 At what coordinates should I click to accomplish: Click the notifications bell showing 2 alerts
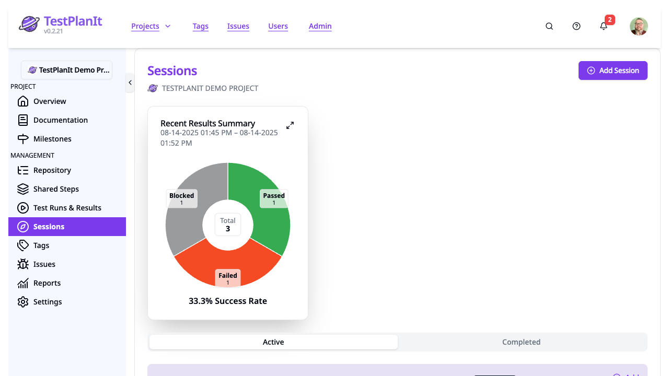(604, 26)
